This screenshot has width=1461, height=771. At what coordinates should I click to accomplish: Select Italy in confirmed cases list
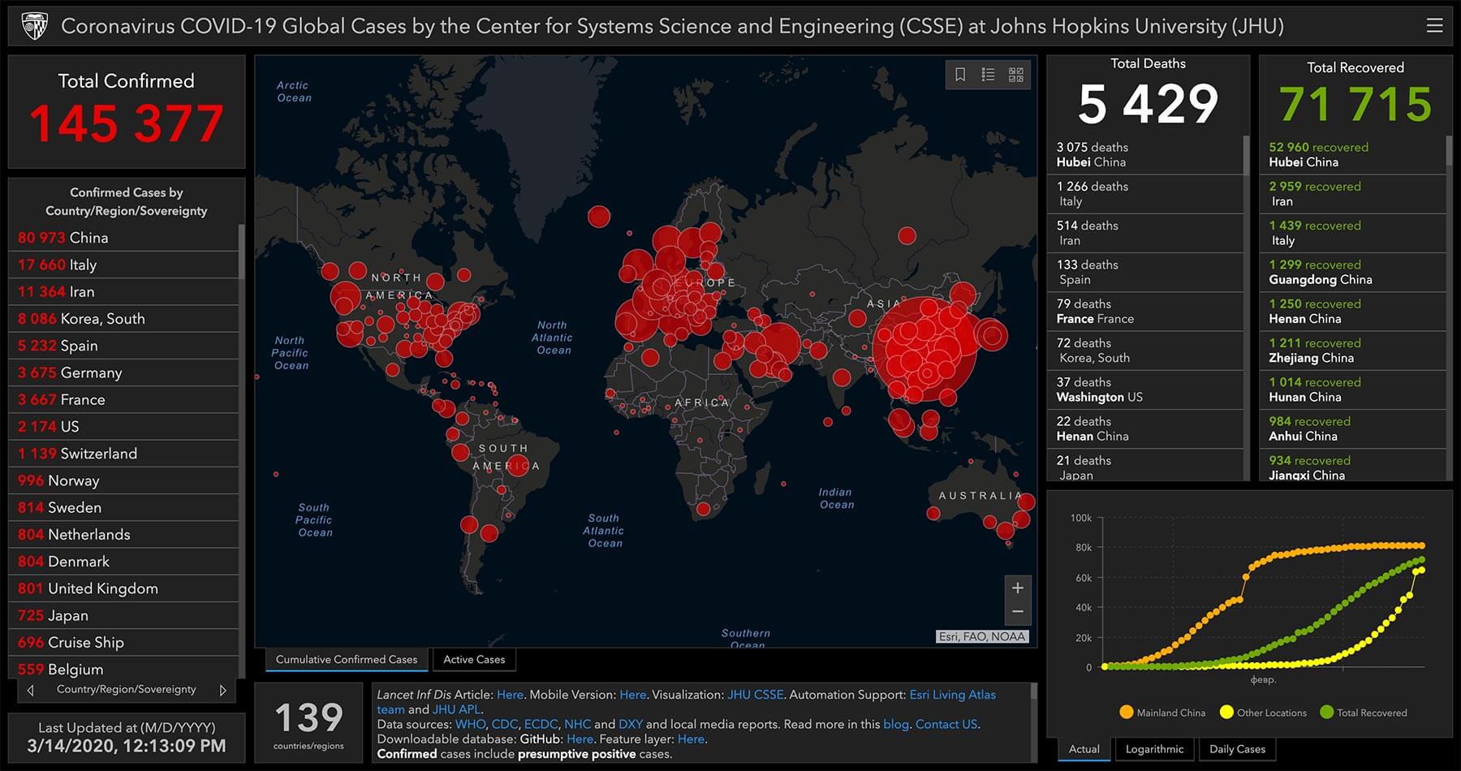click(123, 265)
